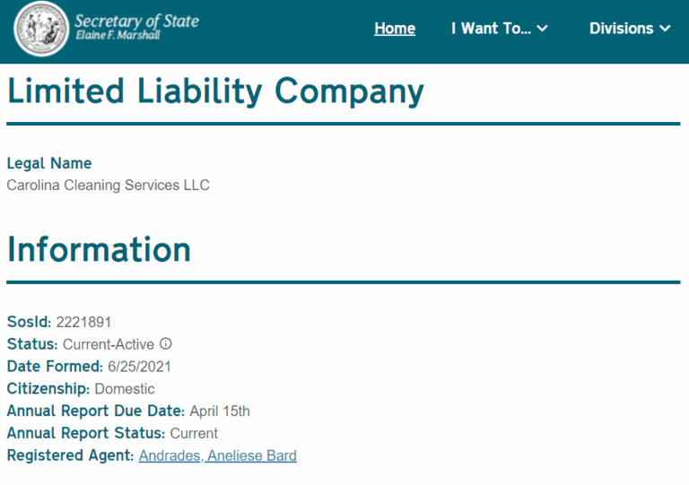Click the Annual Report Due Date April 15th
The image size is (689, 485).
pyautogui.click(x=220, y=411)
